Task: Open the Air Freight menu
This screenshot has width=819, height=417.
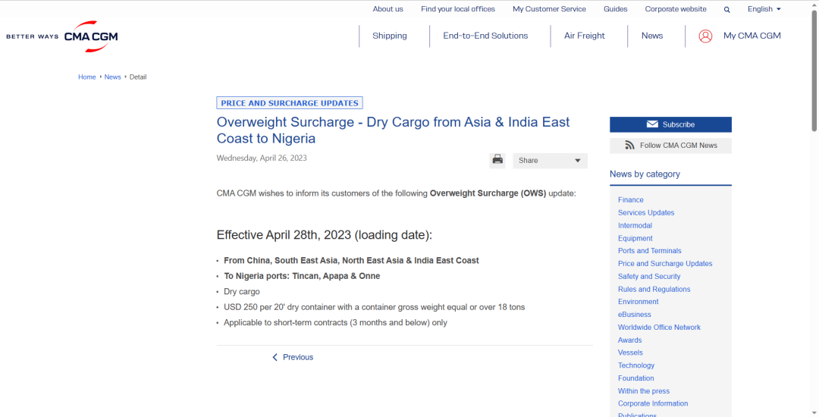Action: (585, 36)
